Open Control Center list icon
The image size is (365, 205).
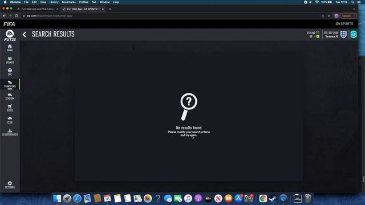[x=359, y=2]
